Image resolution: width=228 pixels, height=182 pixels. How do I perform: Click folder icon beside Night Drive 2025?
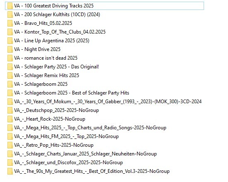pyautogui.click(x=10, y=50)
